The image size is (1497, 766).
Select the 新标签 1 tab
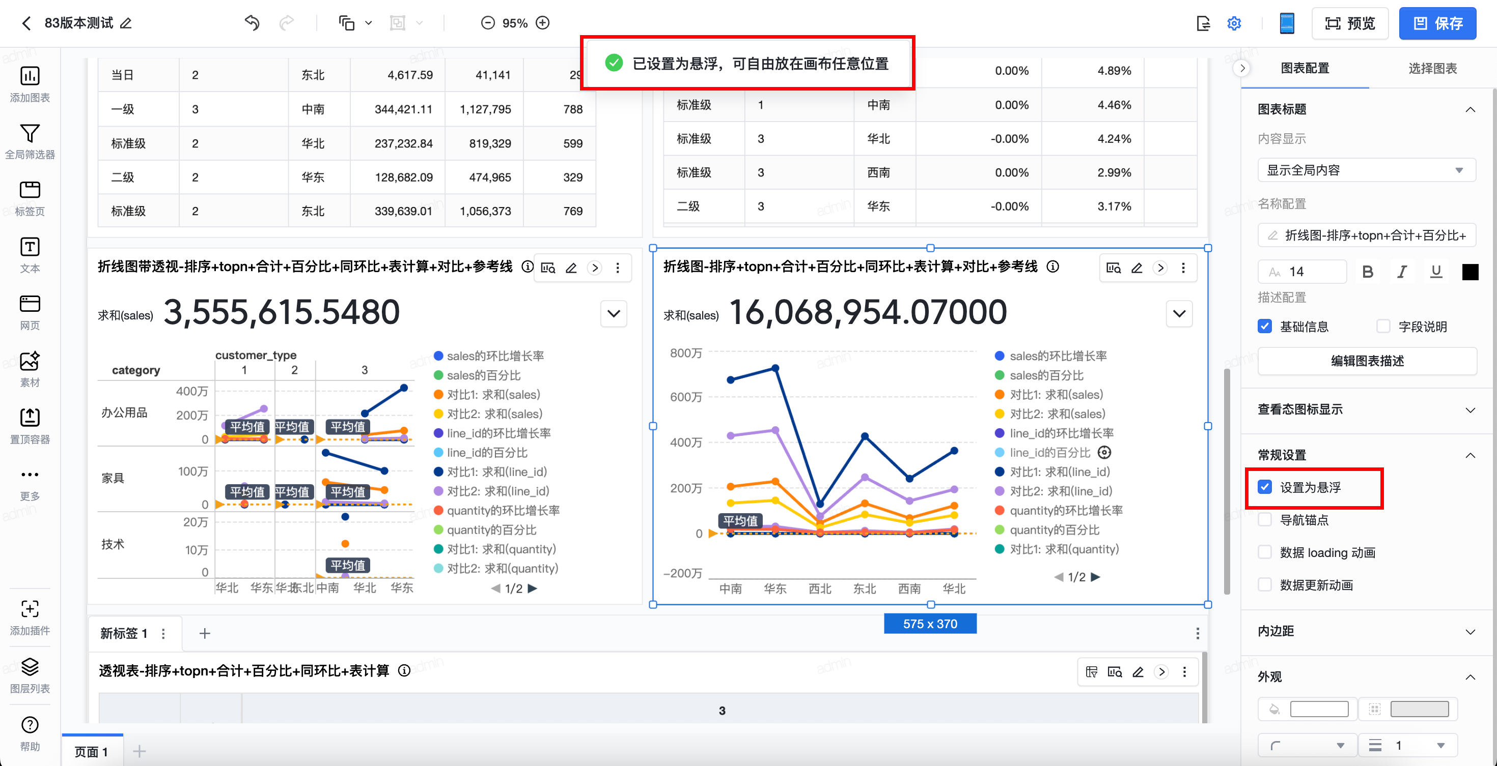tap(124, 633)
